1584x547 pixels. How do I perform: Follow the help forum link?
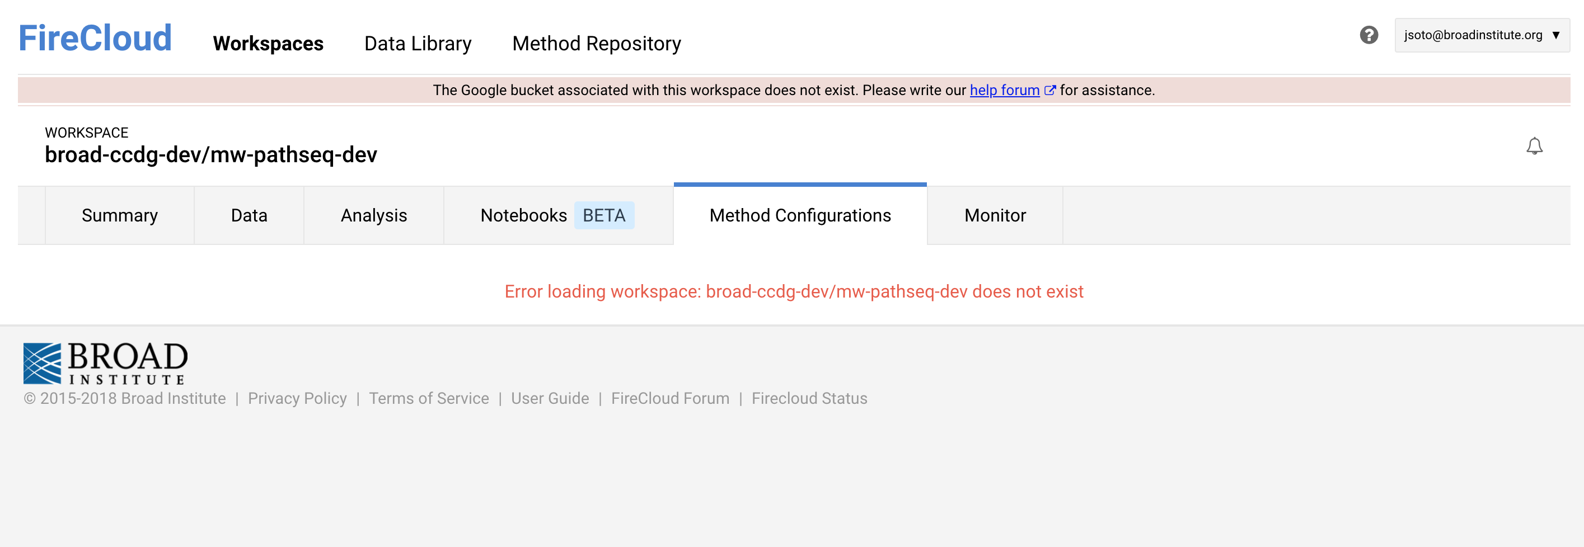click(1004, 91)
